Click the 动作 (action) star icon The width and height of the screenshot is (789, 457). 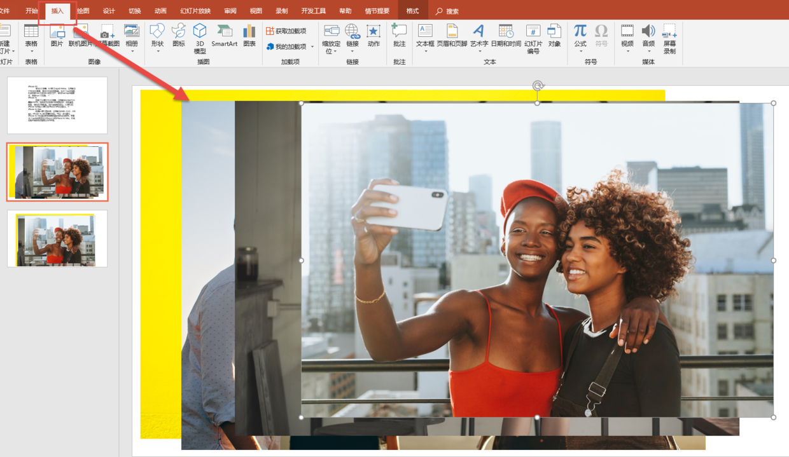click(x=374, y=36)
